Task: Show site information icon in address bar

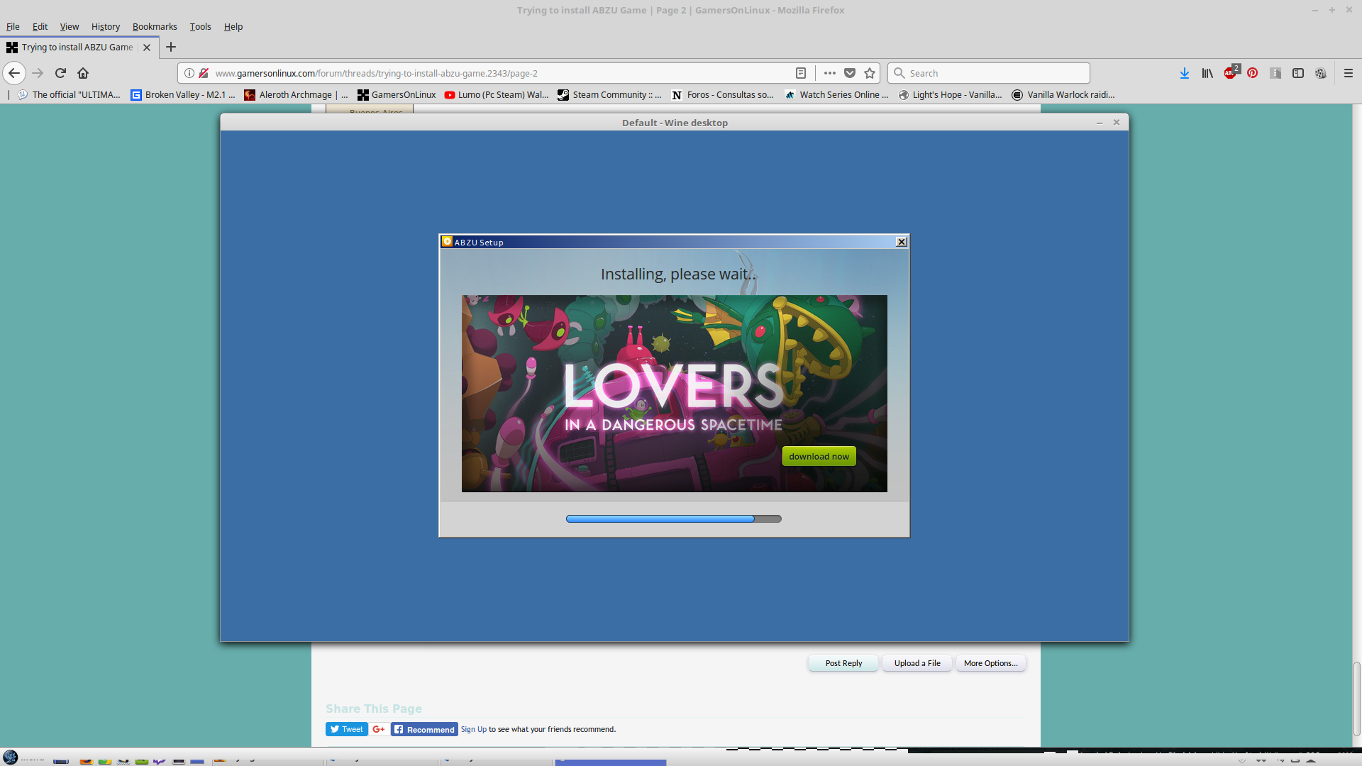Action: coord(189,73)
